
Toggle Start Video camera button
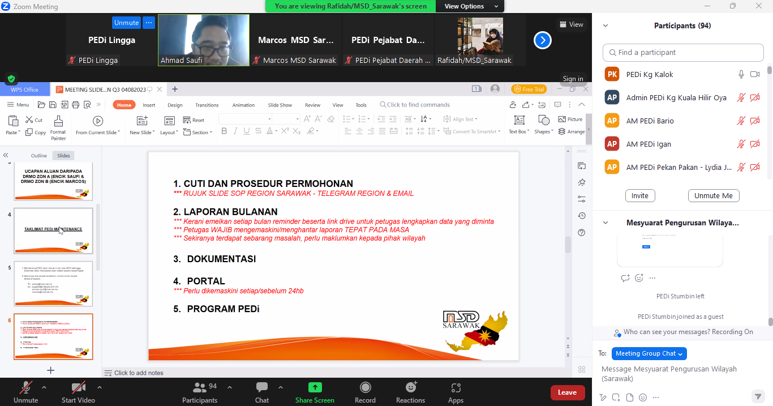(x=78, y=388)
